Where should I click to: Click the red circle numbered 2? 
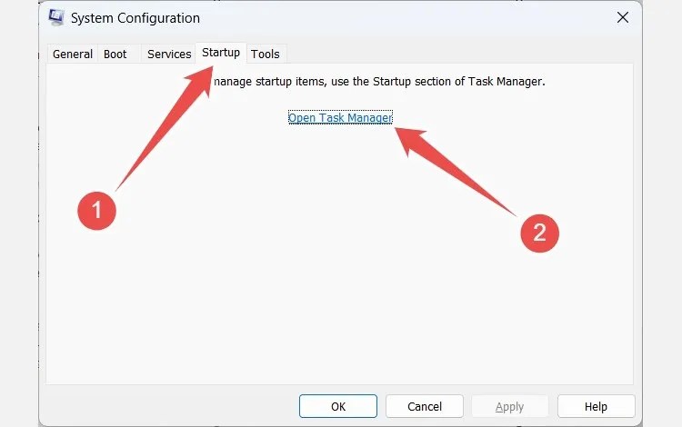(x=539, y=233)
